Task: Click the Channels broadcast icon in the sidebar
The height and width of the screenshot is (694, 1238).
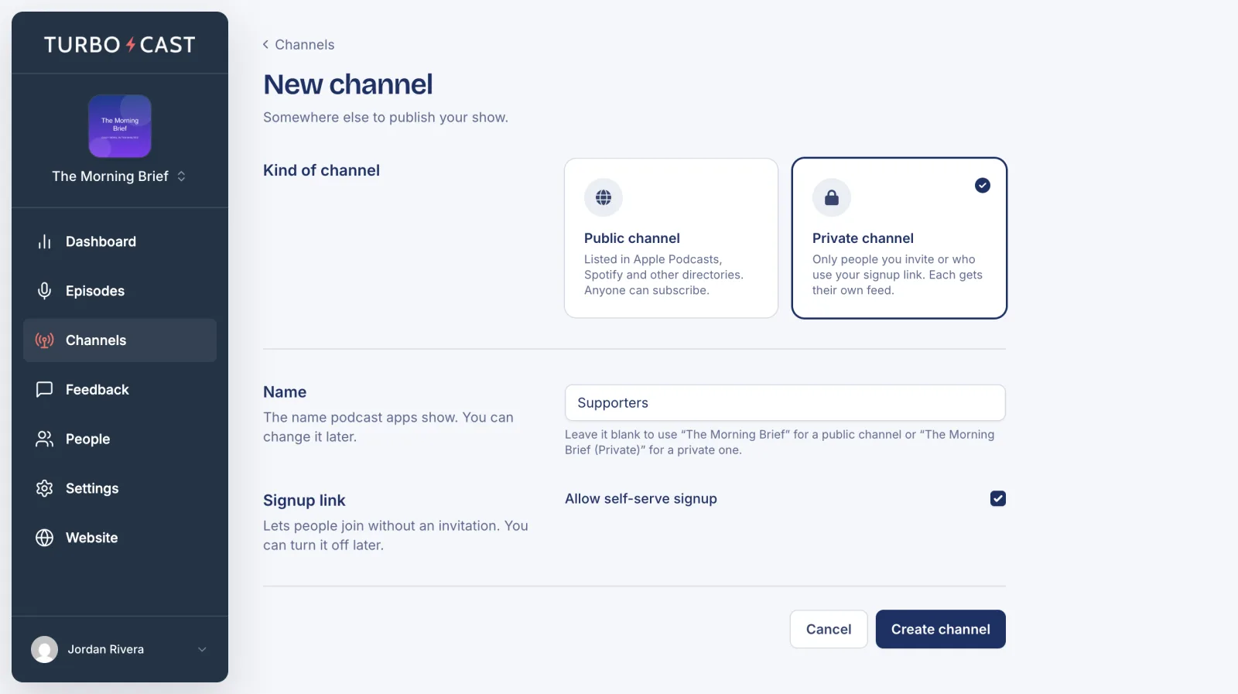Action: [x=44, y=340]
